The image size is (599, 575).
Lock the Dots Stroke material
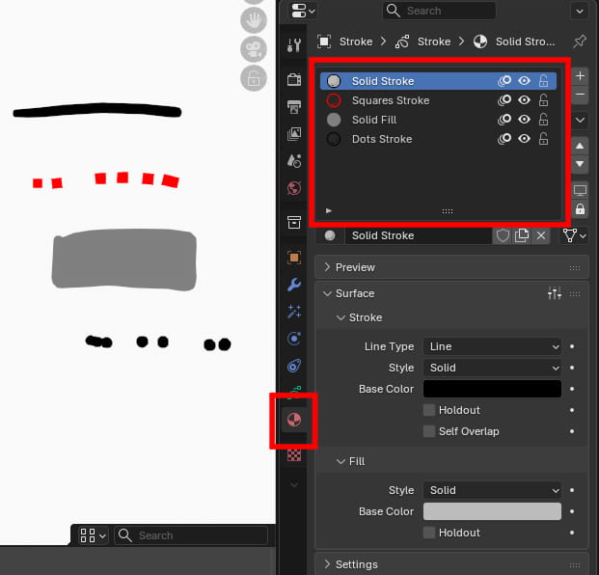[x=543, y=139]
